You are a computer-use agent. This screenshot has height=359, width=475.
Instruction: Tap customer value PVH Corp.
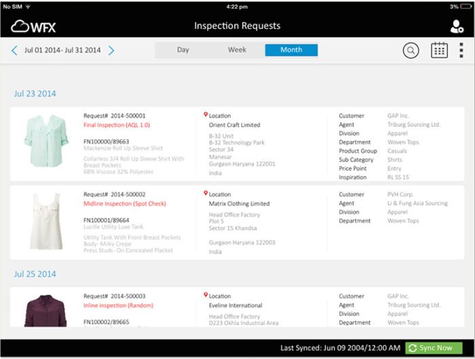tap(400, 194)
